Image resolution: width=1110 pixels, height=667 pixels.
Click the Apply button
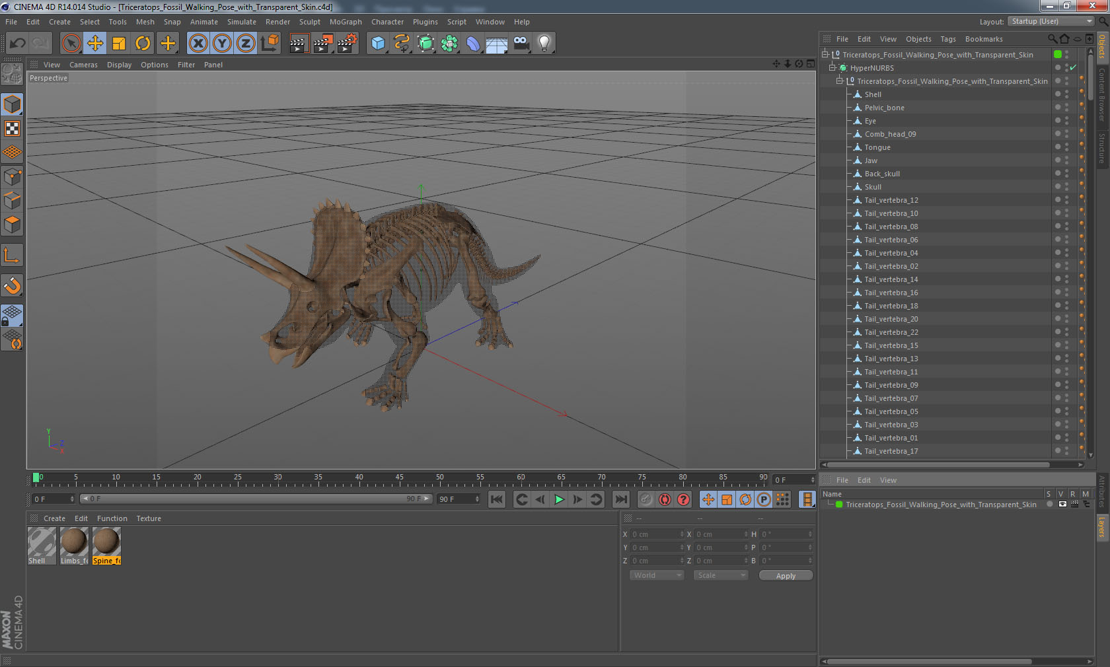pyautogui.click(x=786, y=576)
